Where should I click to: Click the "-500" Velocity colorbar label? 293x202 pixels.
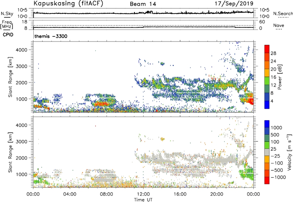(x=277, y=170)
